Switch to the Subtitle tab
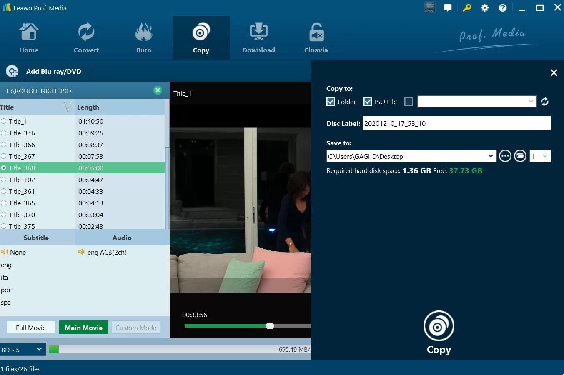This screenshot has width=564, height=375. [x=36, y=237]
